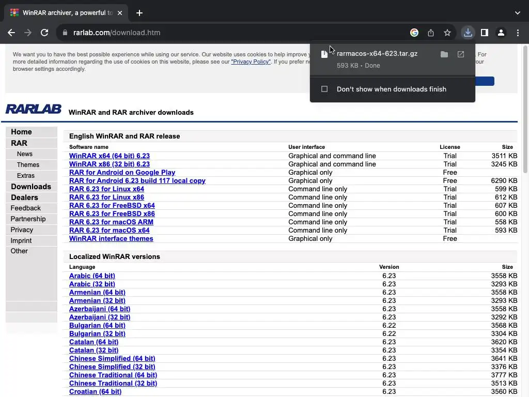Download RAR for Android 6.23 local copy
Image resolution: width=529 pixels, height=397 pixels.
coord(137,180)
